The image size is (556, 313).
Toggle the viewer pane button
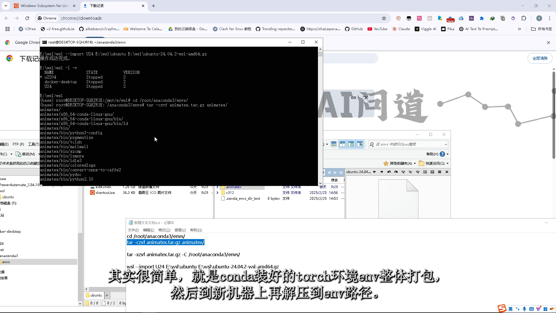click(360, 144)
